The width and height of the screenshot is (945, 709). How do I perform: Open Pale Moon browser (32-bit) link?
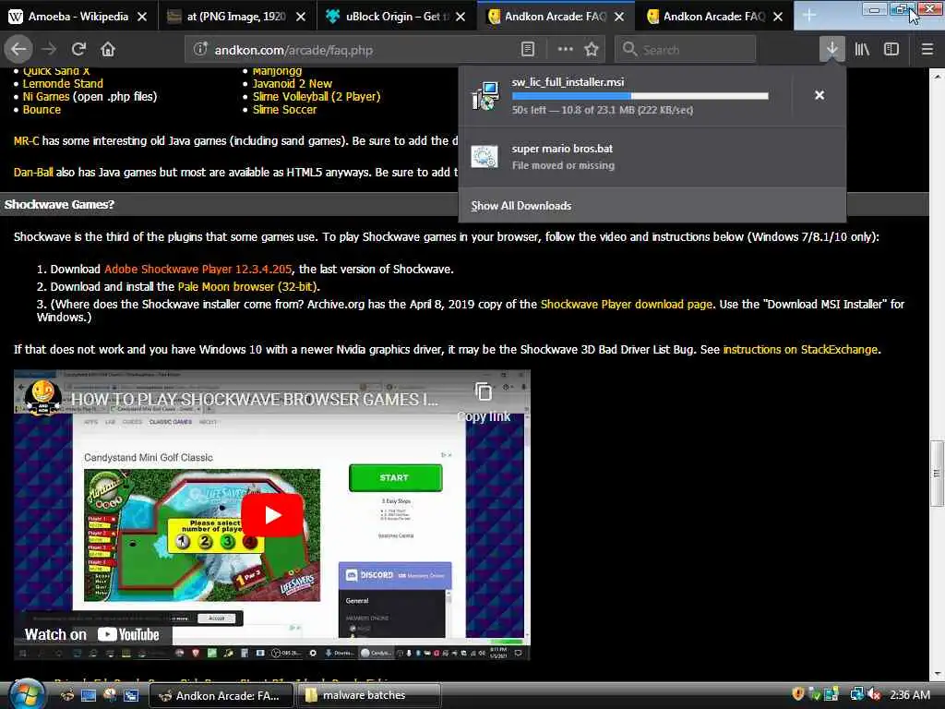pos(247,286)
